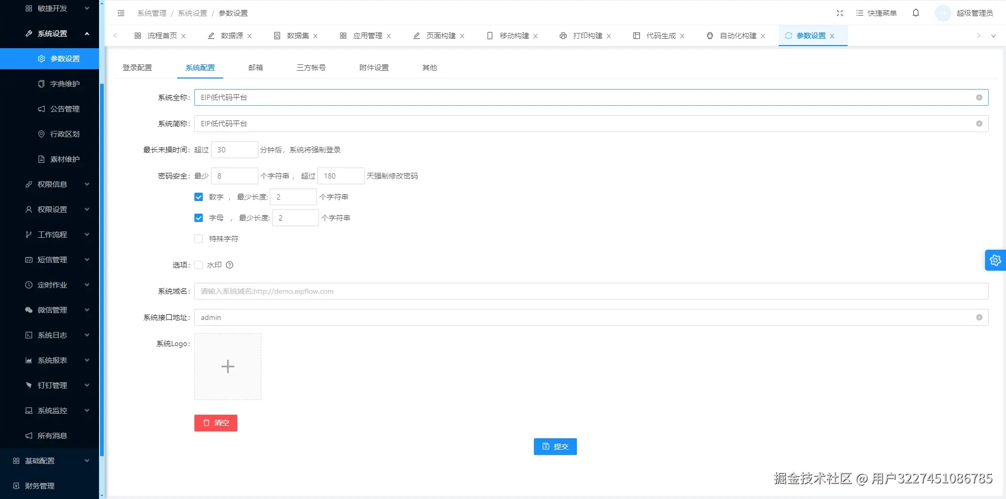Close the 打印构建 tab
This screenshot has height=499, width=1006.
(x=609, y=36)
